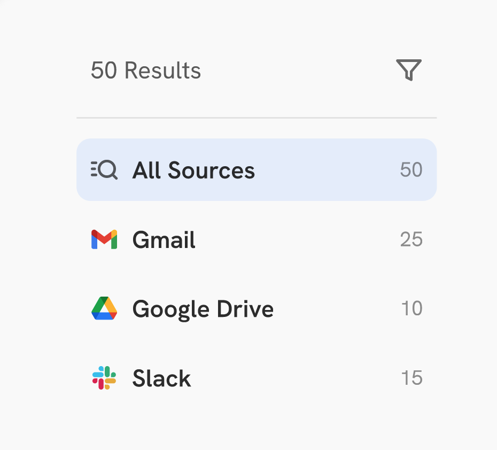The width and height of the screenshot is (497, 450).
Task: Click the Slack result count 15
Action: (411, 378)
